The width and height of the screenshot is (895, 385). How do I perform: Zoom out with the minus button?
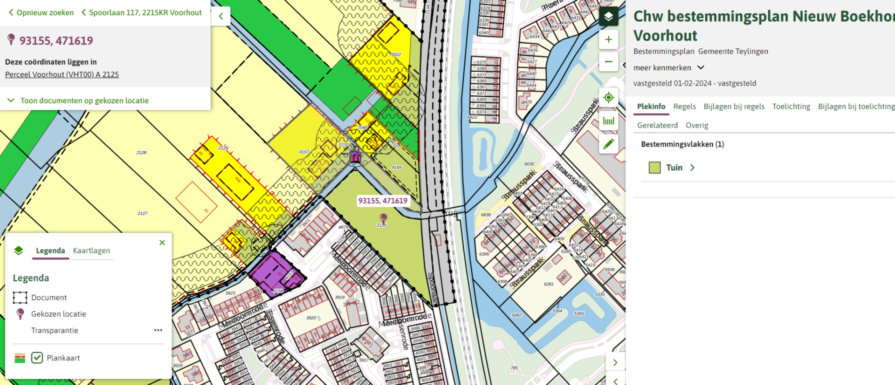(x=608, y=61)
